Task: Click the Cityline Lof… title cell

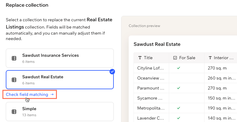Action: tap(151, 68)
